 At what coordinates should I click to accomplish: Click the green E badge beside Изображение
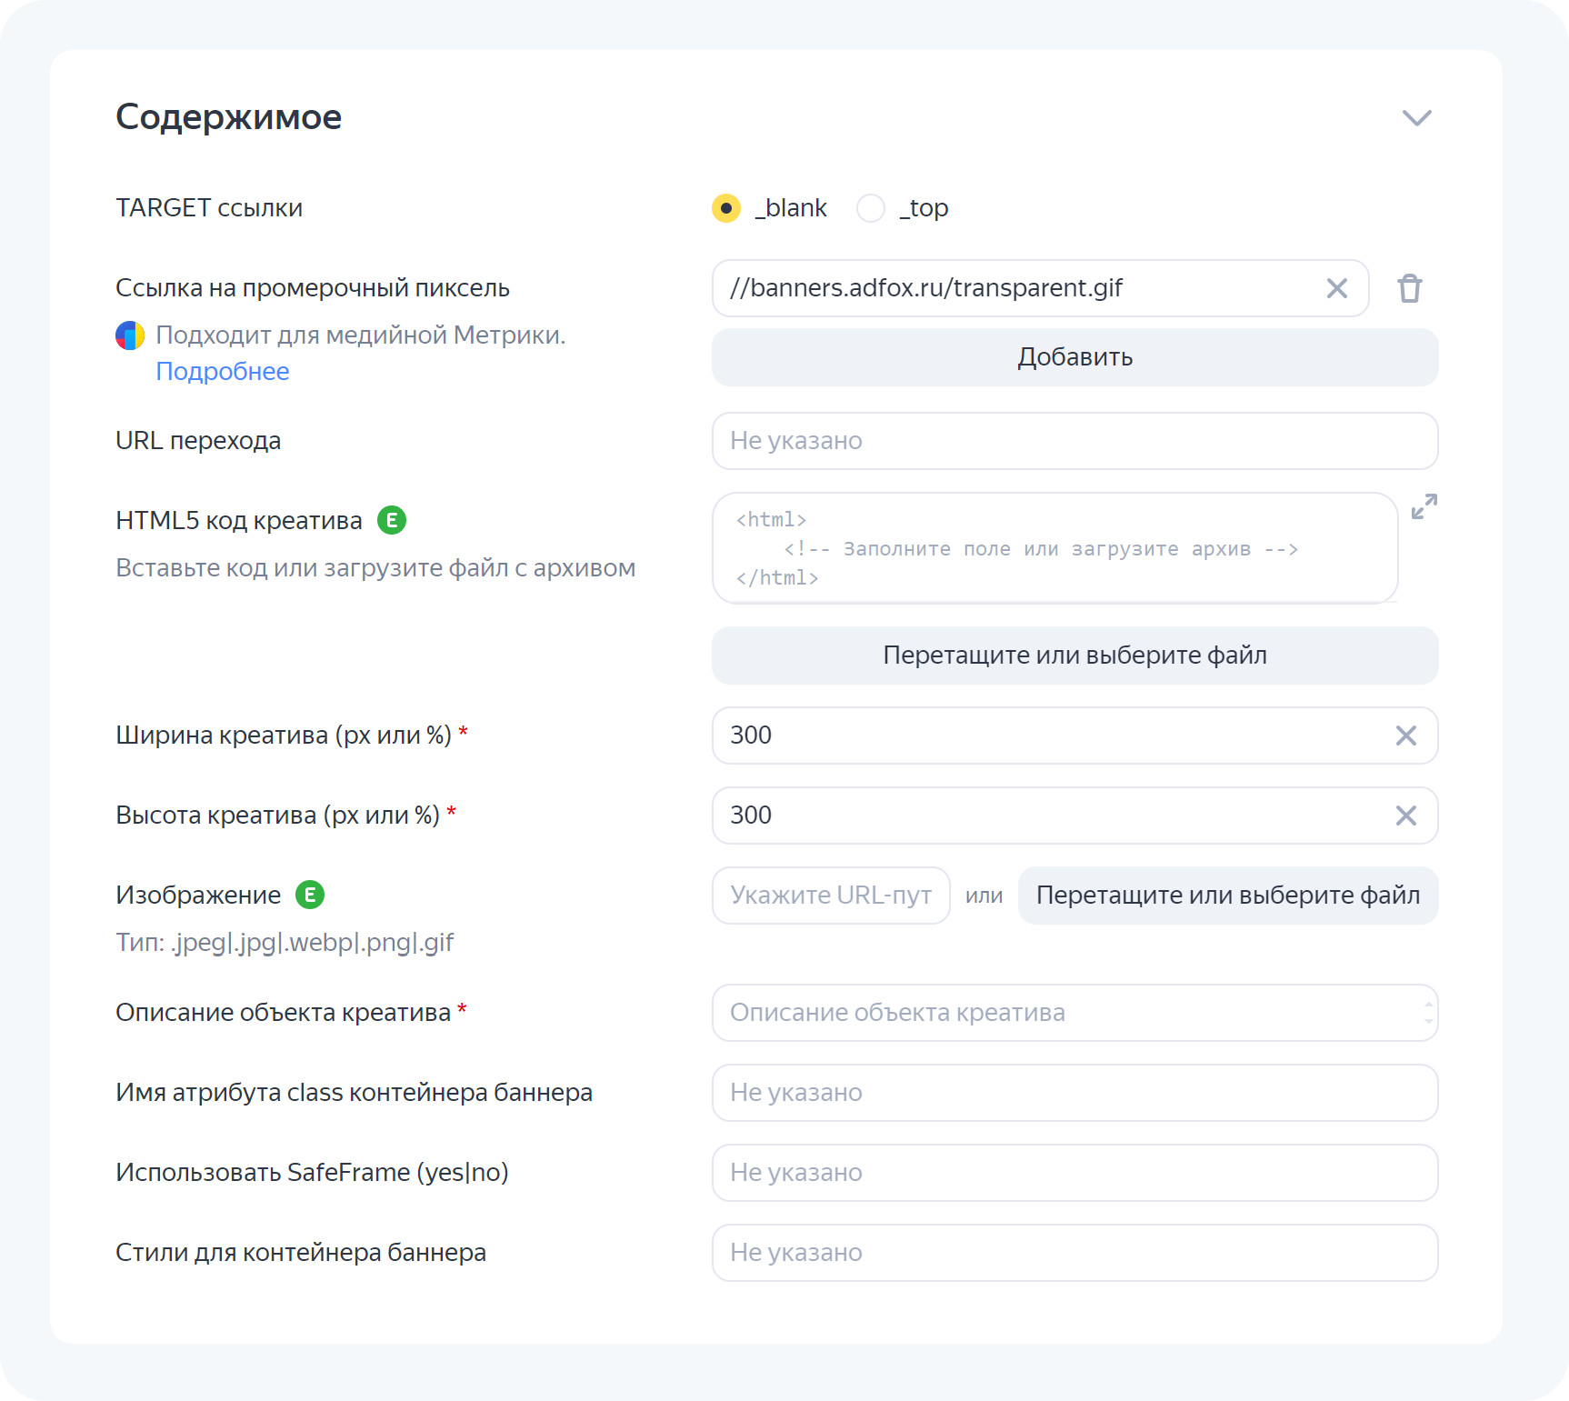tap(310, 895)
